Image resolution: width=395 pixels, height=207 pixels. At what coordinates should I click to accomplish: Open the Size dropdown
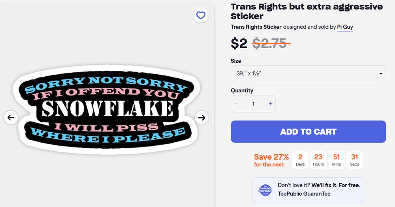pyautogui.click(x=308, y=73)
